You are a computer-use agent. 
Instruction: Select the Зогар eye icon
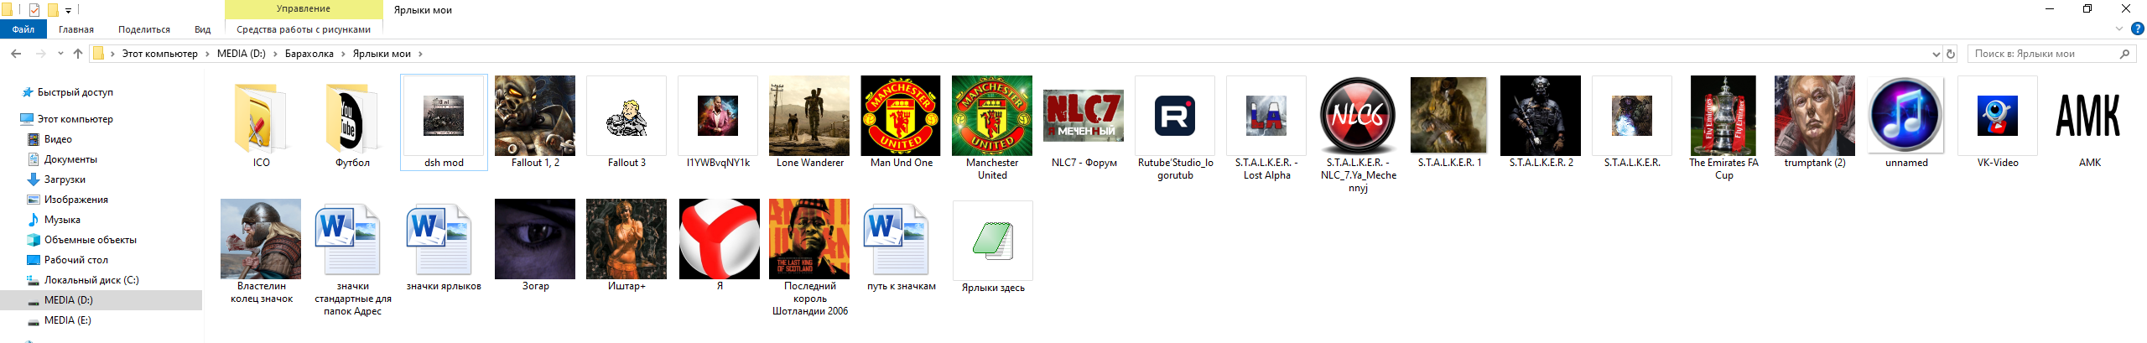pos(535,239)
